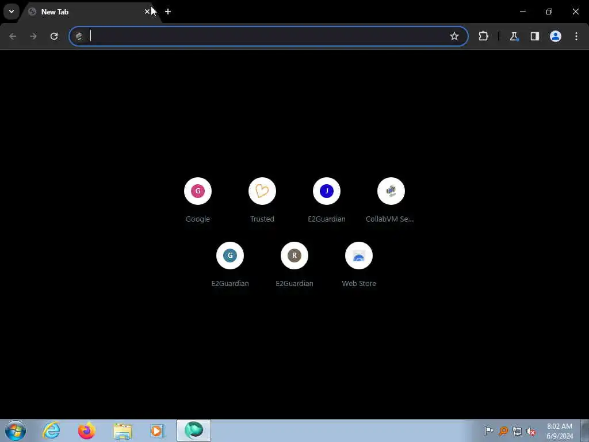589x442 pixels.
Task: Open the profile avatar menu
Action: [x=555, y=36]
